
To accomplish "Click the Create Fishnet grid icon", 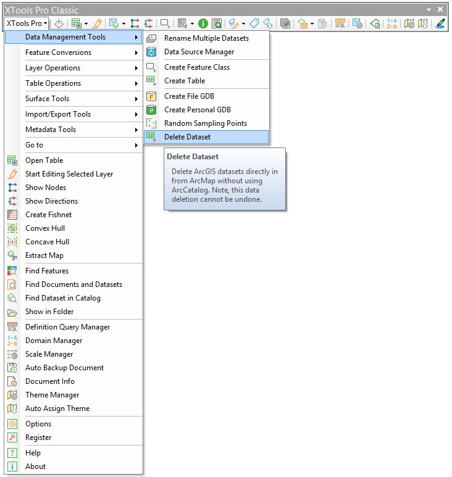I will (12, 215).
